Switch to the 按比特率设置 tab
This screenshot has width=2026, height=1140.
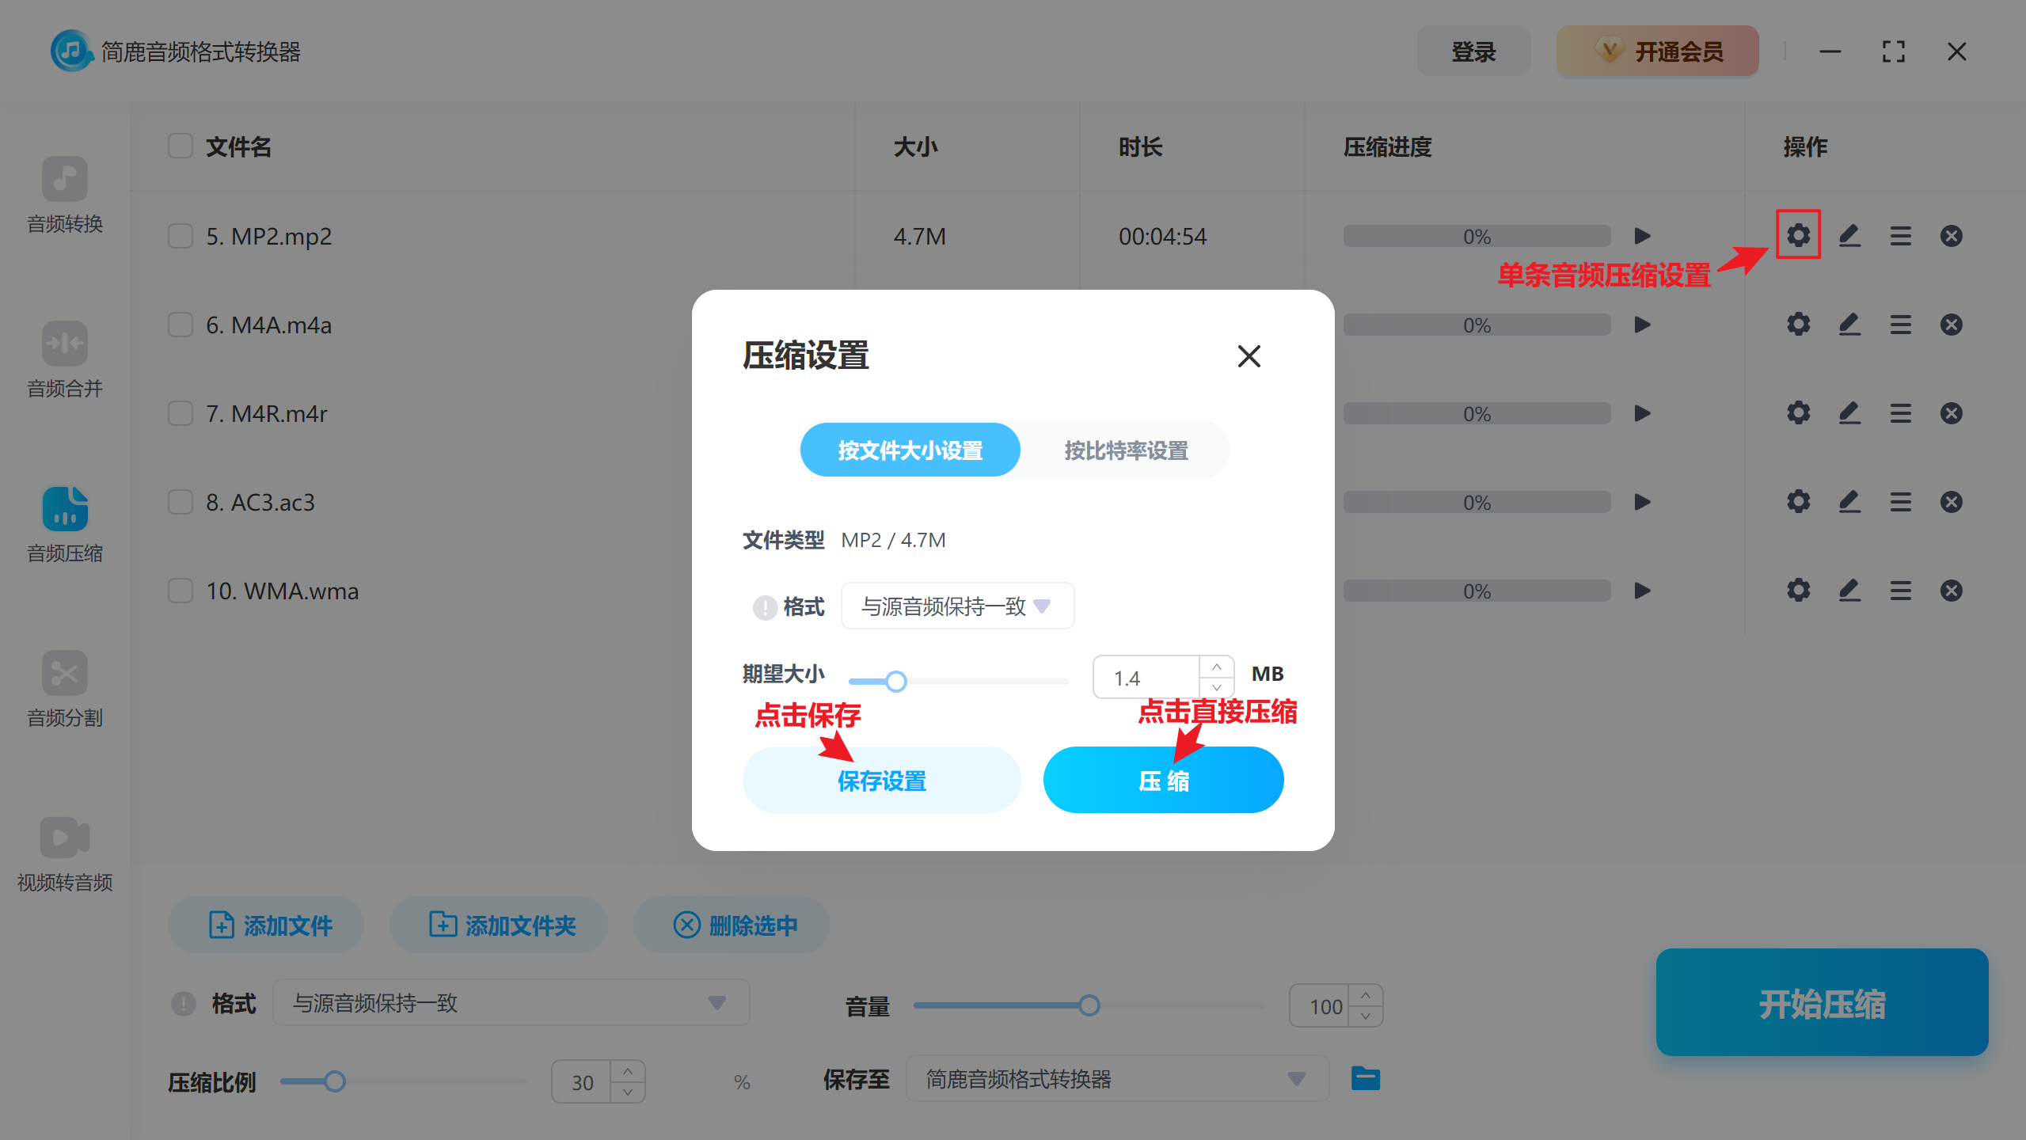click(x=1125, y=450)
